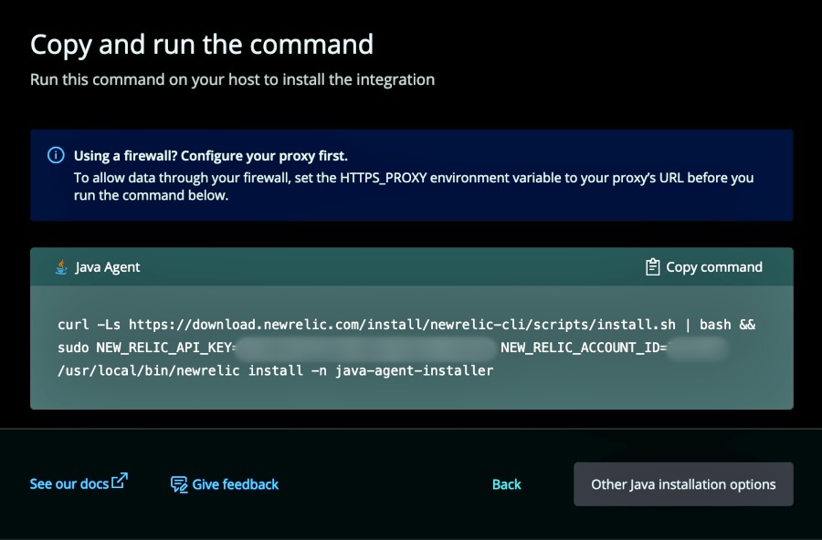Viewport: 822px width, 540px height.
Task: Go Back to the previous step
Action: [506, 484]
